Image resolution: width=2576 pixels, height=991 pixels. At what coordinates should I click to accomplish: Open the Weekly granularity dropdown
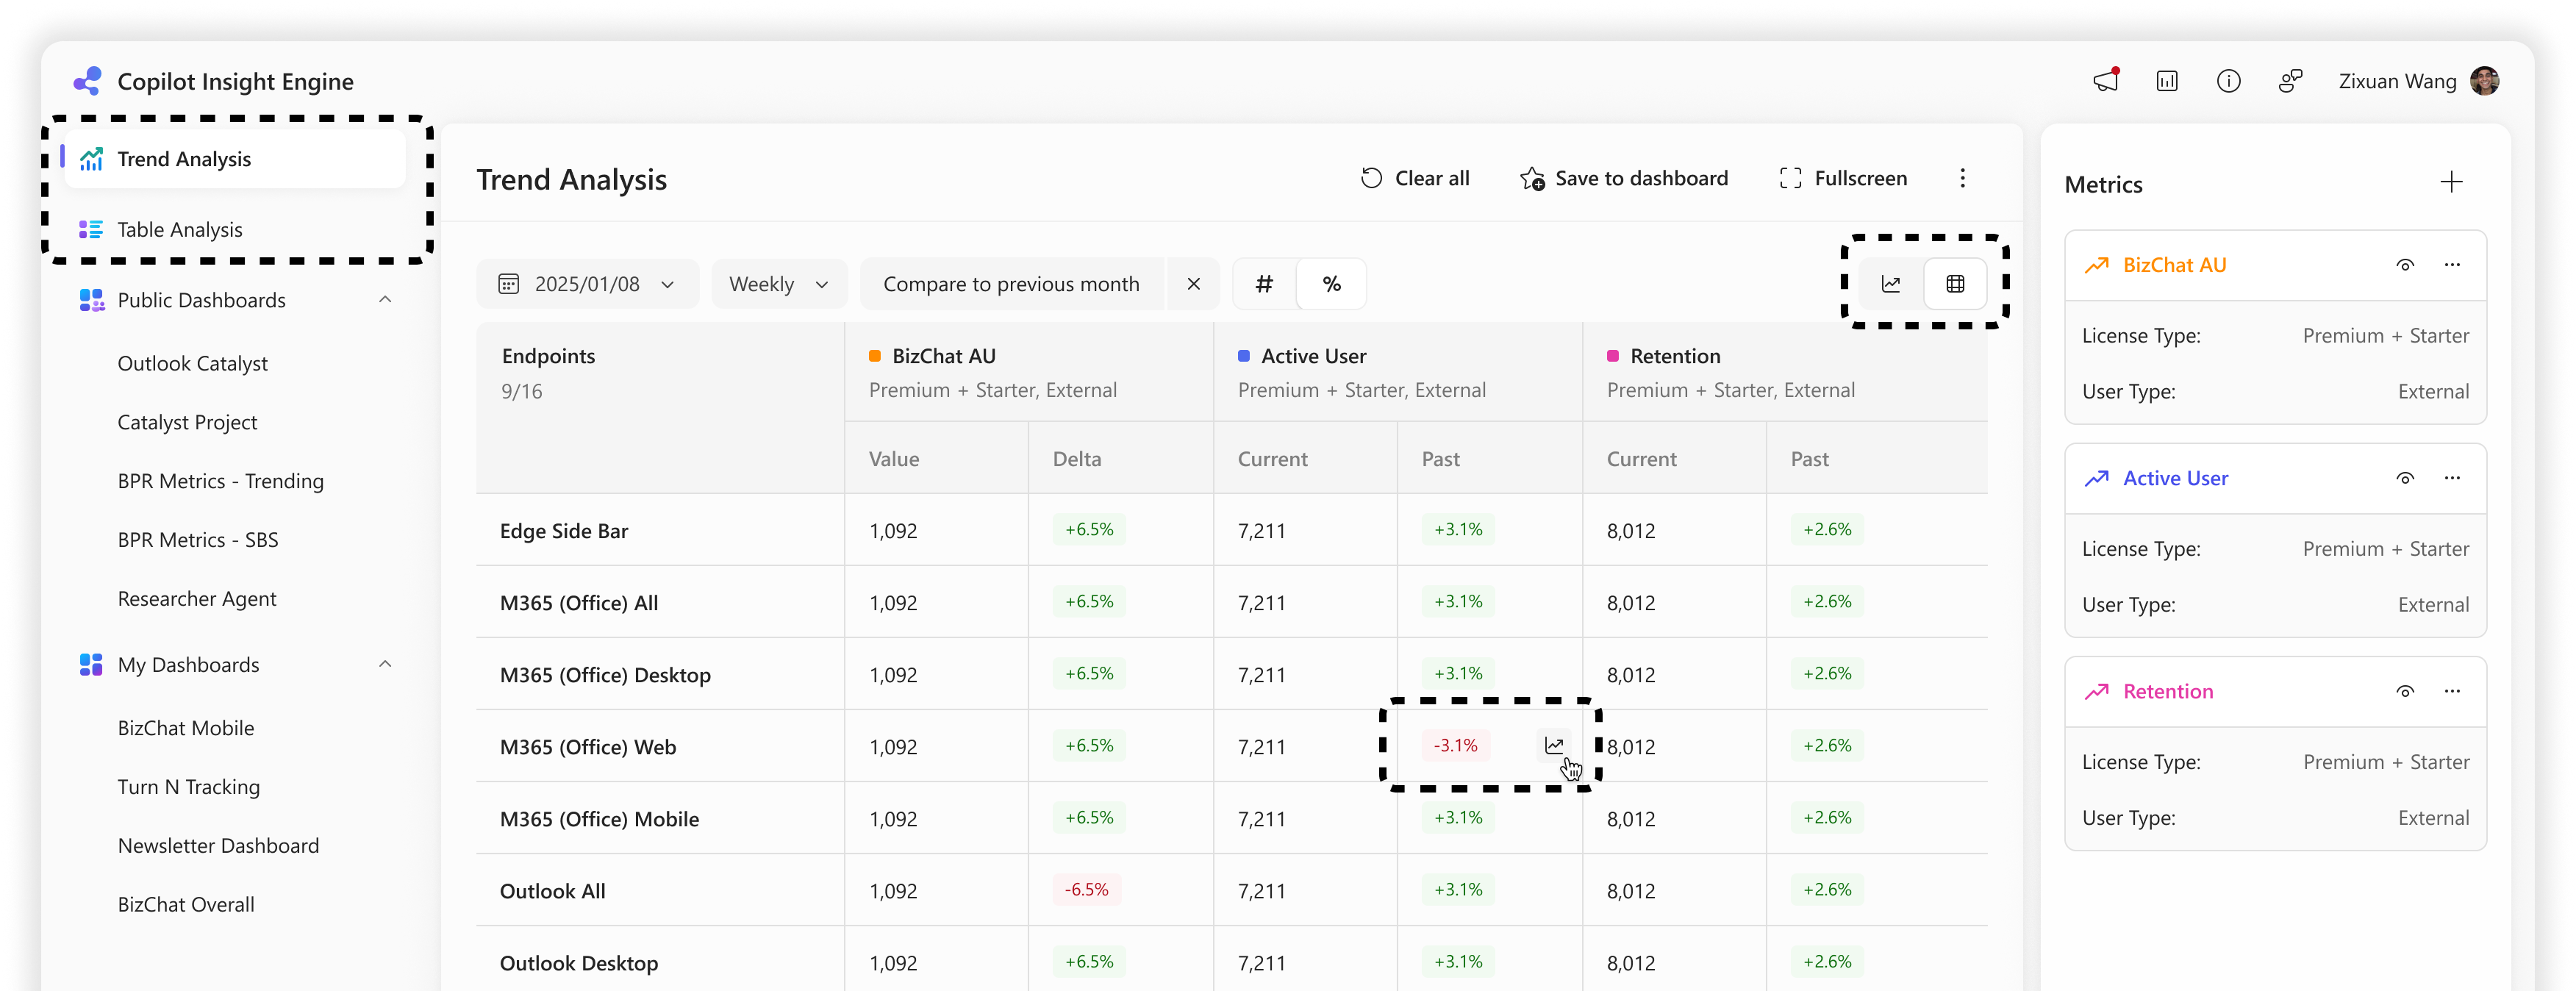coord(778,284)
